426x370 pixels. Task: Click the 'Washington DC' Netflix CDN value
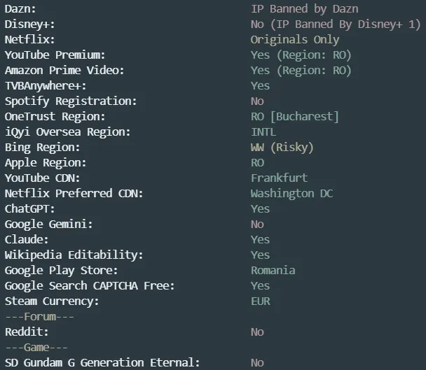point(291,194)
